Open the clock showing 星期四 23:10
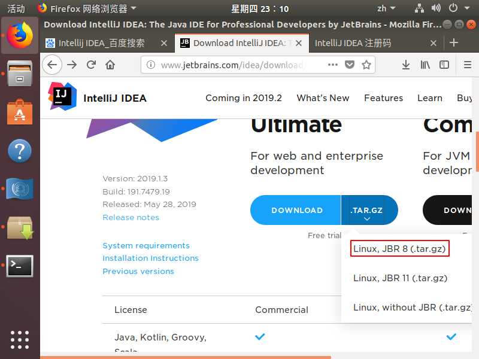This screenshot has width=479, height=359. click(260, 8)
